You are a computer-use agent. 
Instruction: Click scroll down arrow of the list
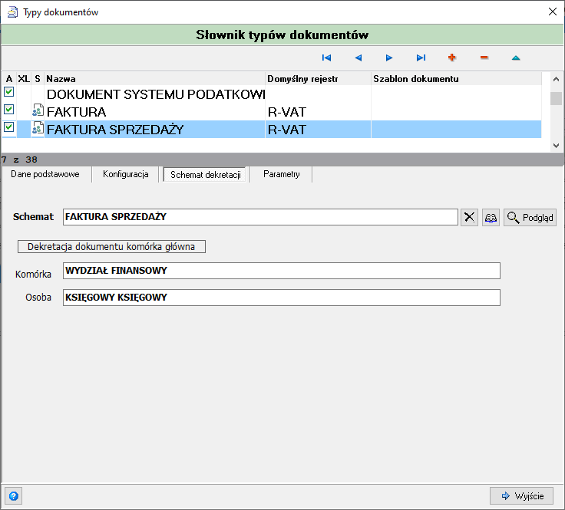coord(556,146)
